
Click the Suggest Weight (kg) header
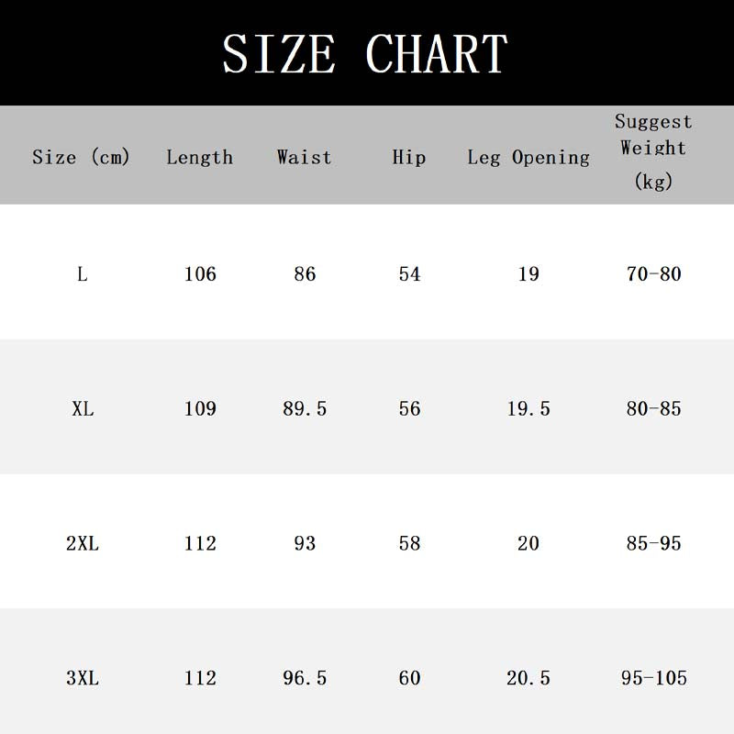(x=653, y=150)
